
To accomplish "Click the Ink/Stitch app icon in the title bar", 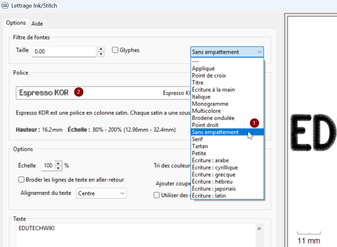I will (5, 5).
